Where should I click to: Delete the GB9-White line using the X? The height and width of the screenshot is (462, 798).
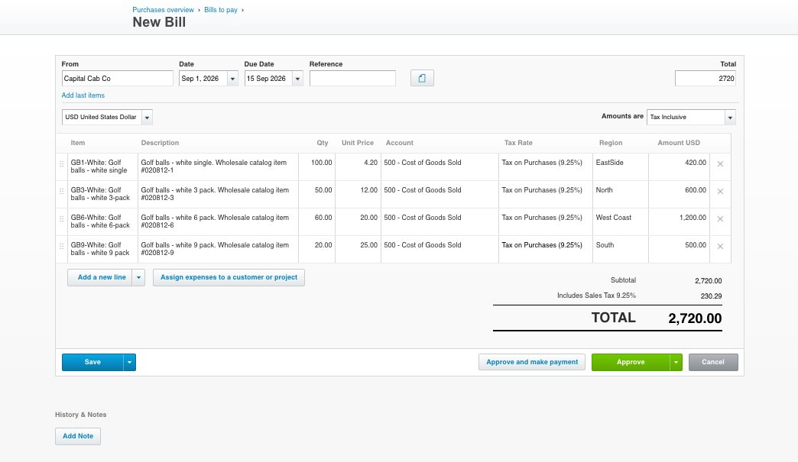tap(720, 246)
